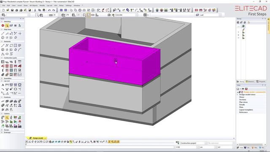Open the Edit menu
This screenshot has width=270, height=152.
click(x=8, y=5)
